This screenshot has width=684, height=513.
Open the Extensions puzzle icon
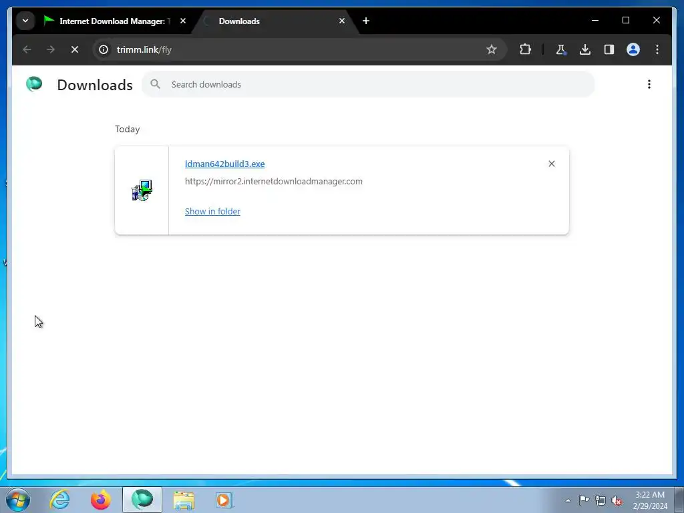tap(525, 49)
